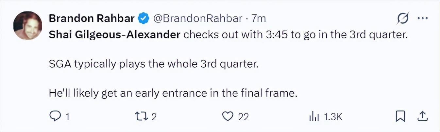Viewport: 440px width, 132px height.
Task: Click the line "SGA typically plays the whole 3rd quarter"
Action: click(x=154, y=64)
